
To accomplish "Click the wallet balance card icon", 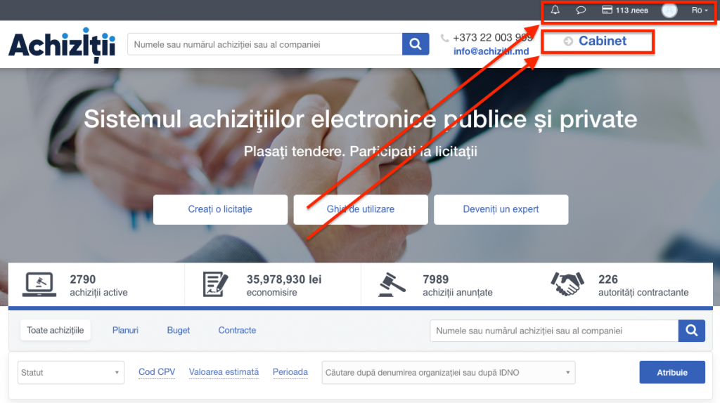I will point(607,11).
